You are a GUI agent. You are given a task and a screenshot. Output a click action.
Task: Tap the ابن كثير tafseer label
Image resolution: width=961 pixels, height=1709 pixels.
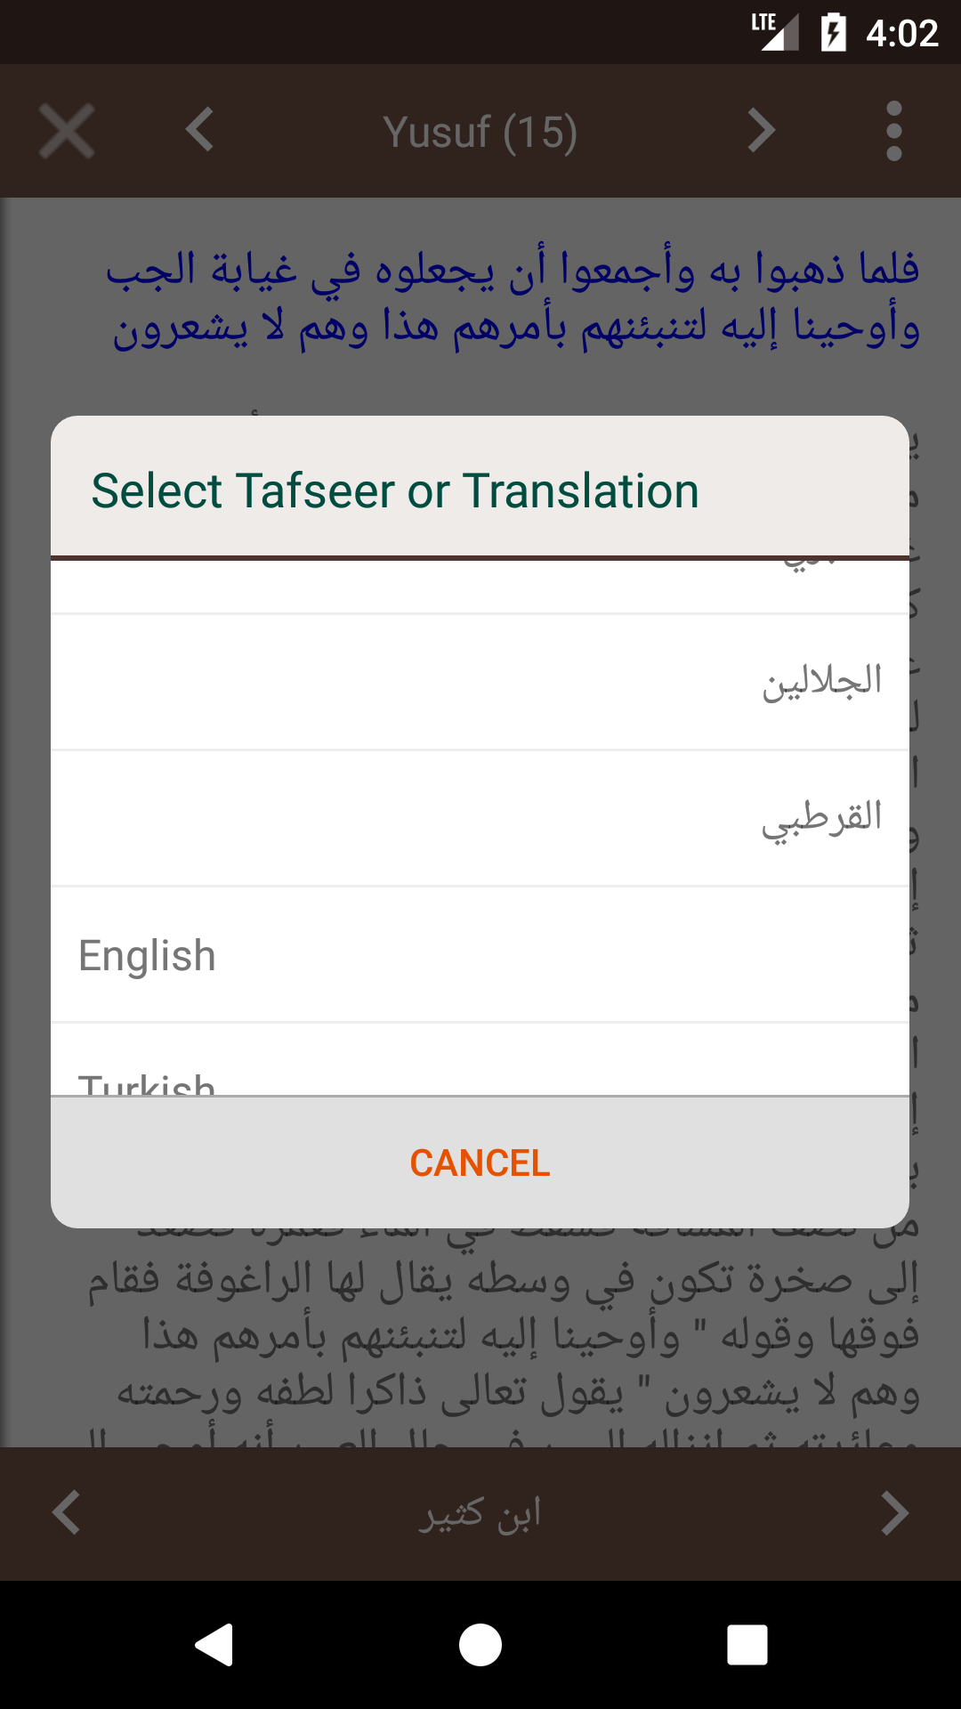coord(480,1513)
